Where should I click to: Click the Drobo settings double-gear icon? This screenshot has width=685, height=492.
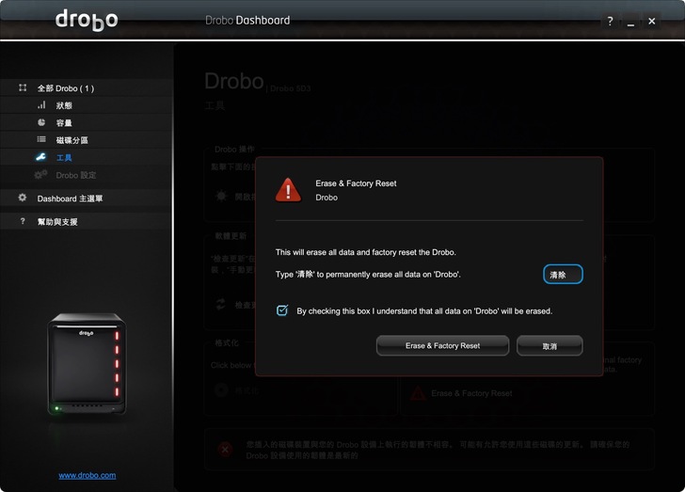pos(40,175)
